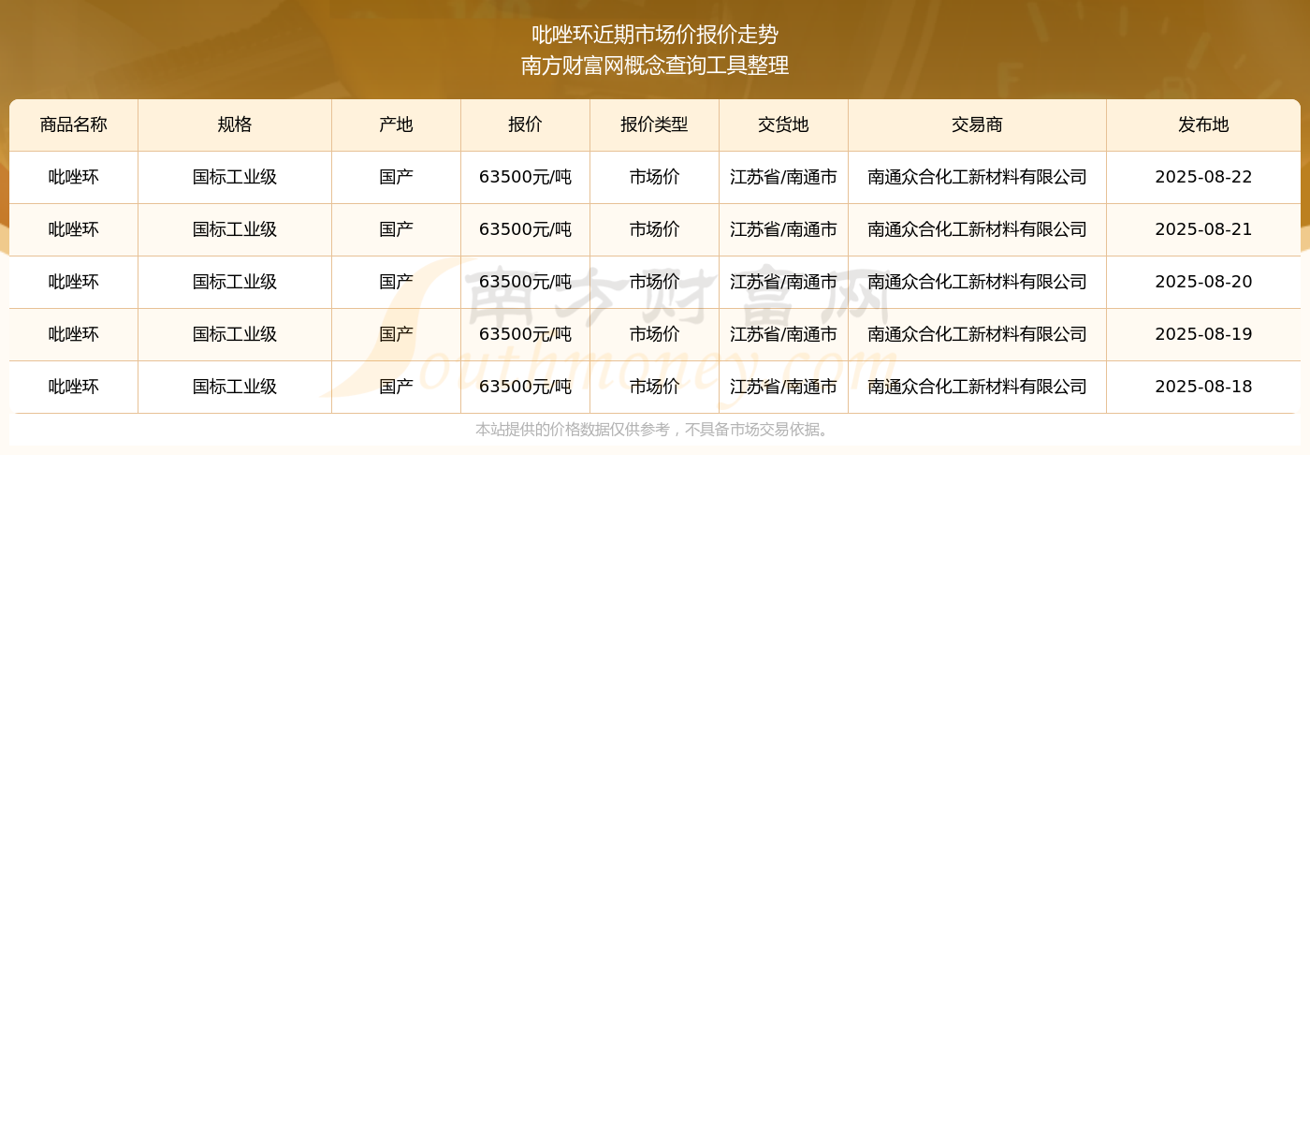The height and width of the screenshot is (1128, 1310).
Task: Click 吡唑环 in the 2025-08-19 row
Action: (x=74, y=334)
